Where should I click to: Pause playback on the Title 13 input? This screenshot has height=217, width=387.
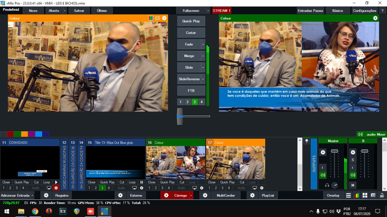(x=141, y=182)
